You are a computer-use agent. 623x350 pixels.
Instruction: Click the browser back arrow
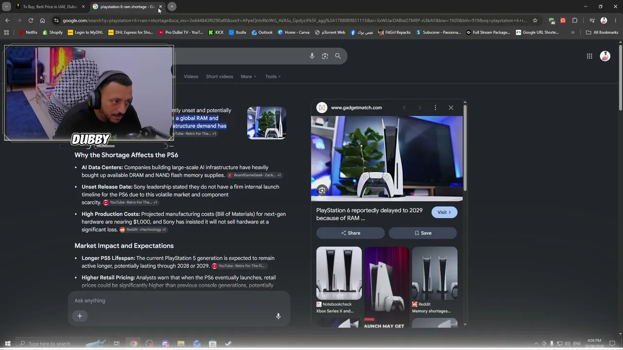point(7,20)
